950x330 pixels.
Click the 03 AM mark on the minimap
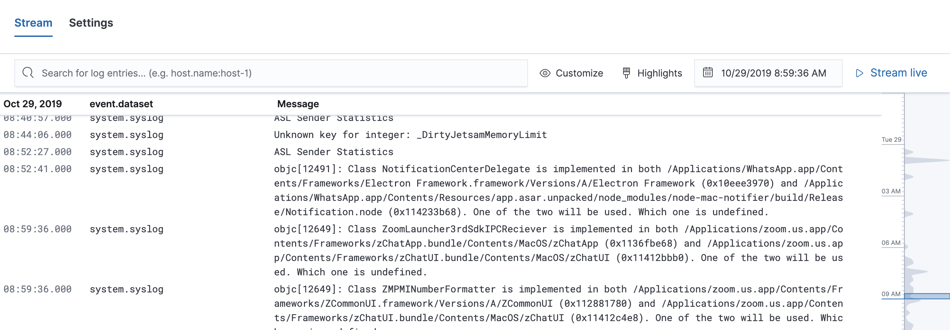892,191
